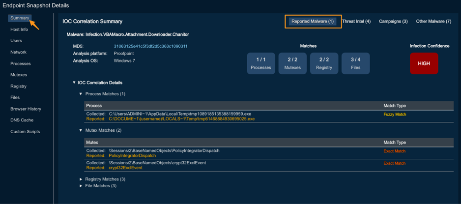The image size is (461, 204).
Task: Collapse the Process Matches (1) section
Action: pos(81,94)
